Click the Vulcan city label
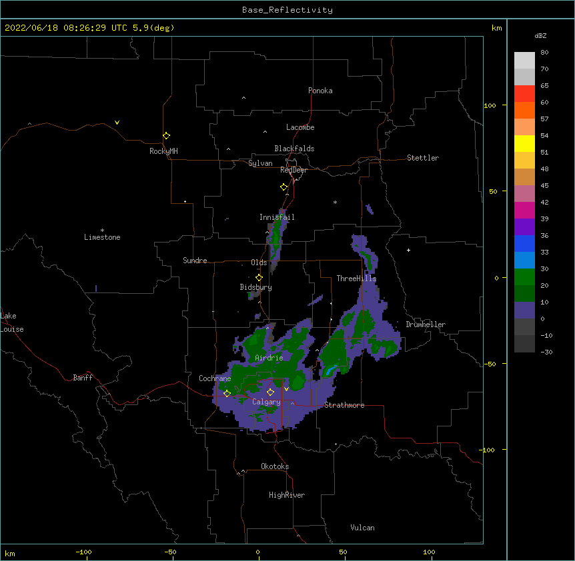The image size is (575, 561). point(363,528)
